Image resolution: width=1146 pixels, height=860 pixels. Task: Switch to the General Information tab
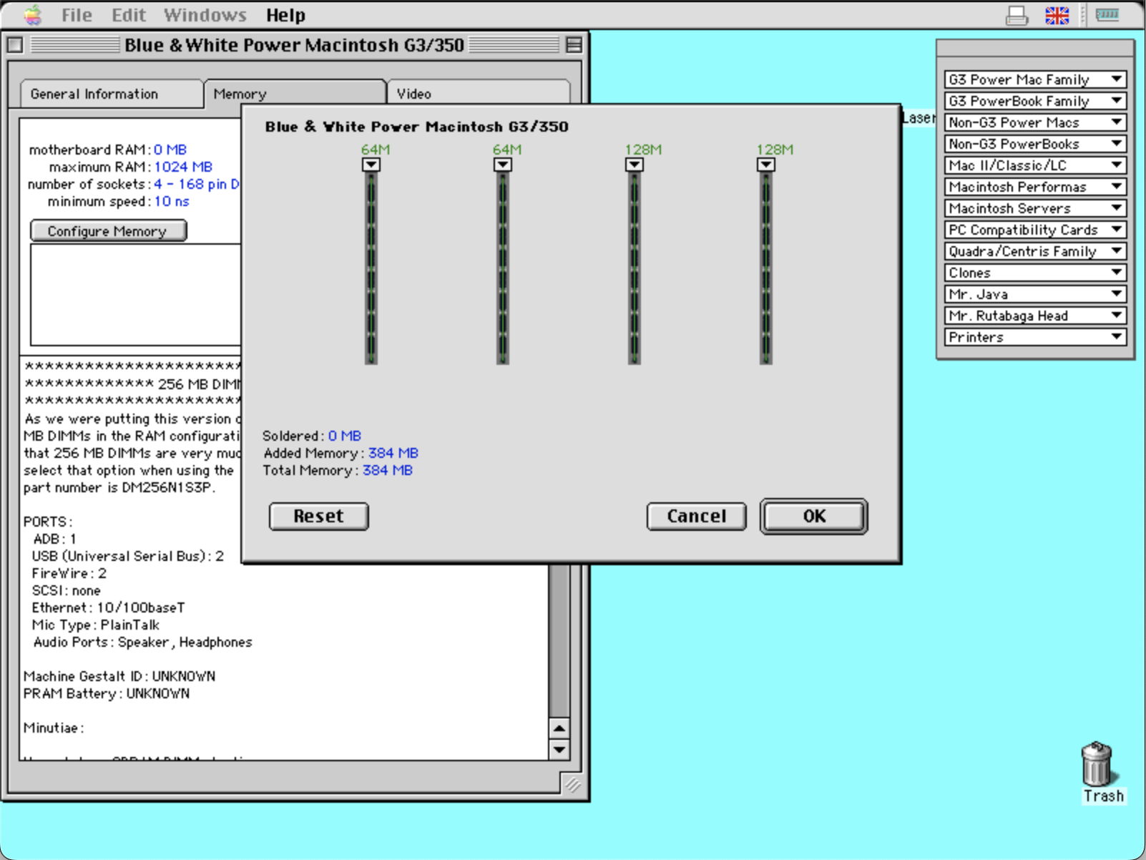pos(112,94)
